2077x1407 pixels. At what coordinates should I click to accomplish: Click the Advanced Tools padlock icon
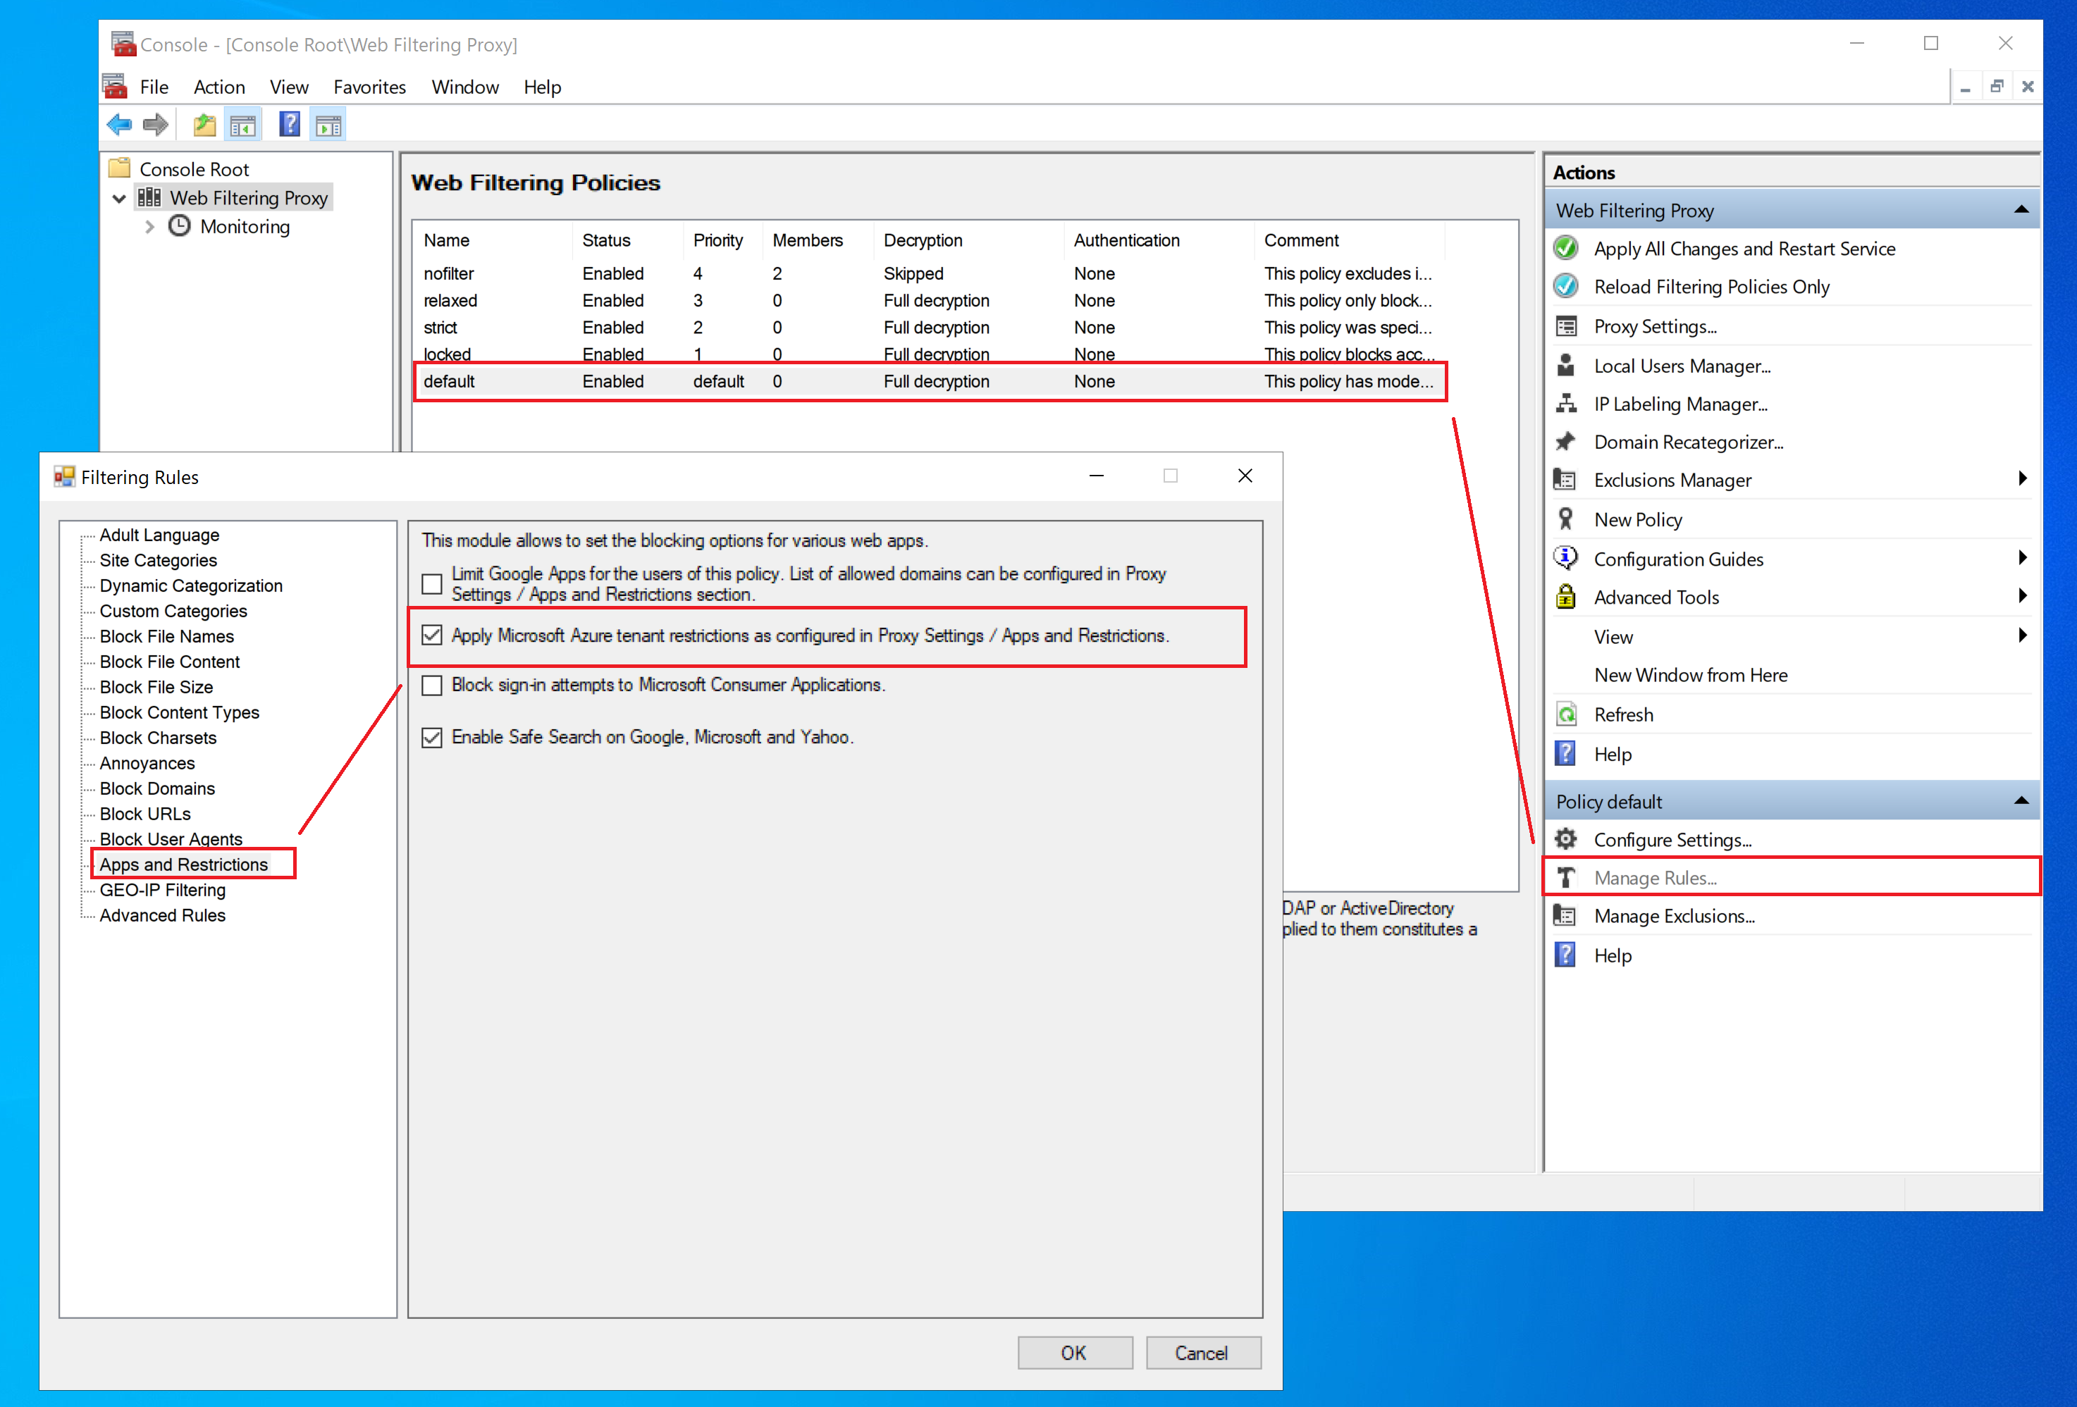1566,597
